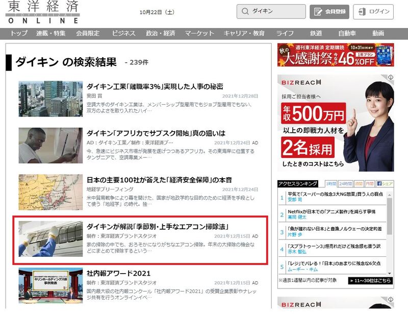Open the マーケット section
Screen dimensions: 408x314
coord(199,33)
